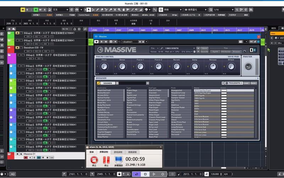Viewport: 284px width, 178px height.
Task: Toggle the global Solo S button
Action: pyautogui.click(x=27, y=10)
